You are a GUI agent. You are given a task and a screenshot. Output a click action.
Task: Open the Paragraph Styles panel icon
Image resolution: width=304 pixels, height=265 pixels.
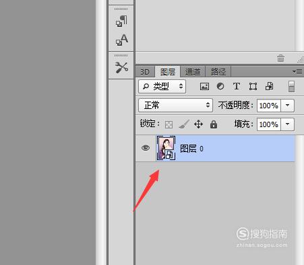[121, 21]
